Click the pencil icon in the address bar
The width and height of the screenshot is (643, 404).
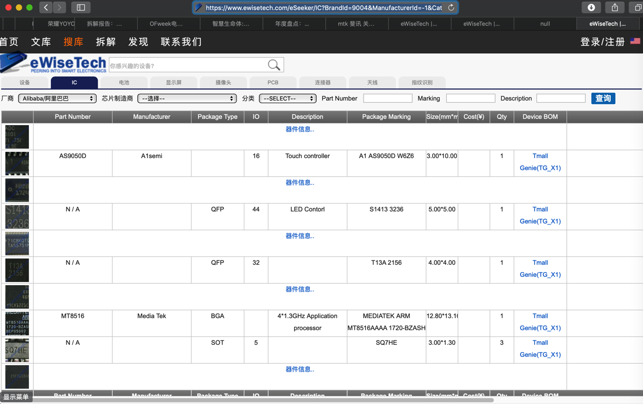[199, 7]
